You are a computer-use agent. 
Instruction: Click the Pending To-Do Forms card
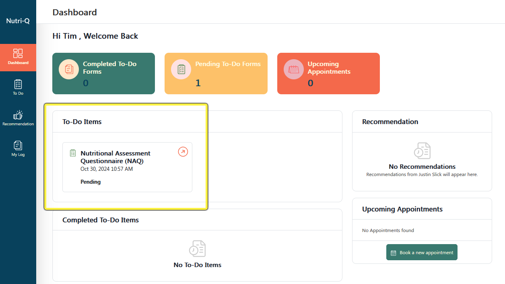click(x=216, y=73)
